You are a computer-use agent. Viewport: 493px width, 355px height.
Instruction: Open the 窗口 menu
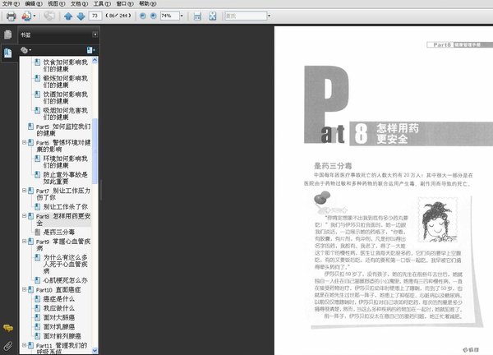(125, 3)
